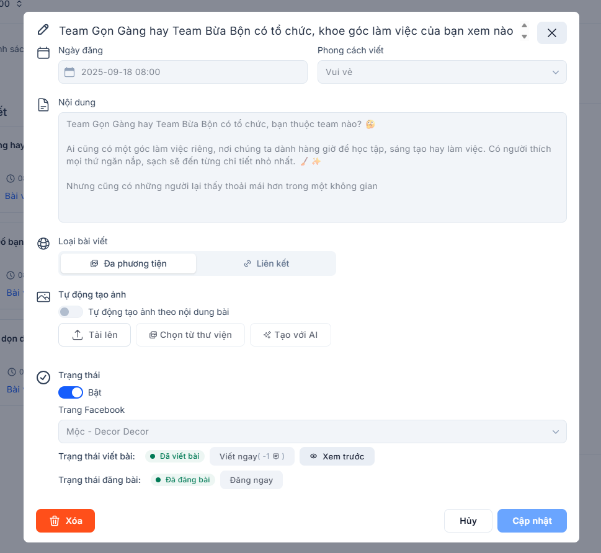Click Chọn từ thư viện button
The height and width of the screenshot is (553, 601).
[190, 335]
